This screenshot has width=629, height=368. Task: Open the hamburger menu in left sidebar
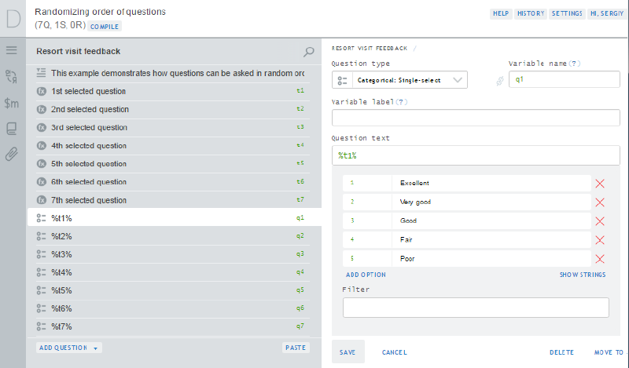(12, 50)
